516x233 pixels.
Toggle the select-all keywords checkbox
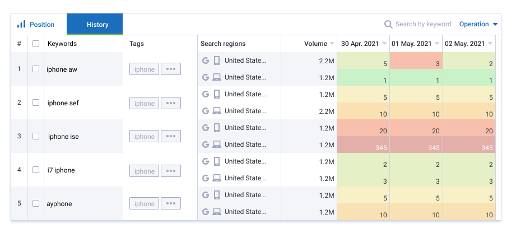point(36,44)
